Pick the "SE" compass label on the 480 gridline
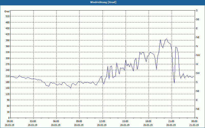The height and width of the screenshot is (128, 205). pyautogui.click(x=198, y=19)
